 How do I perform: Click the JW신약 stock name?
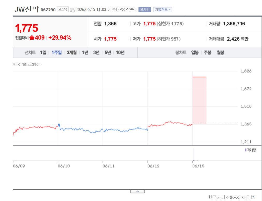[27, 9]
